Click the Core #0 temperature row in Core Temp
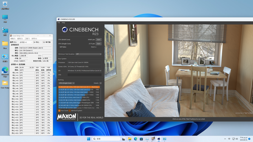The height and width of the screenshot is (142, 253). tap(32, 73)
